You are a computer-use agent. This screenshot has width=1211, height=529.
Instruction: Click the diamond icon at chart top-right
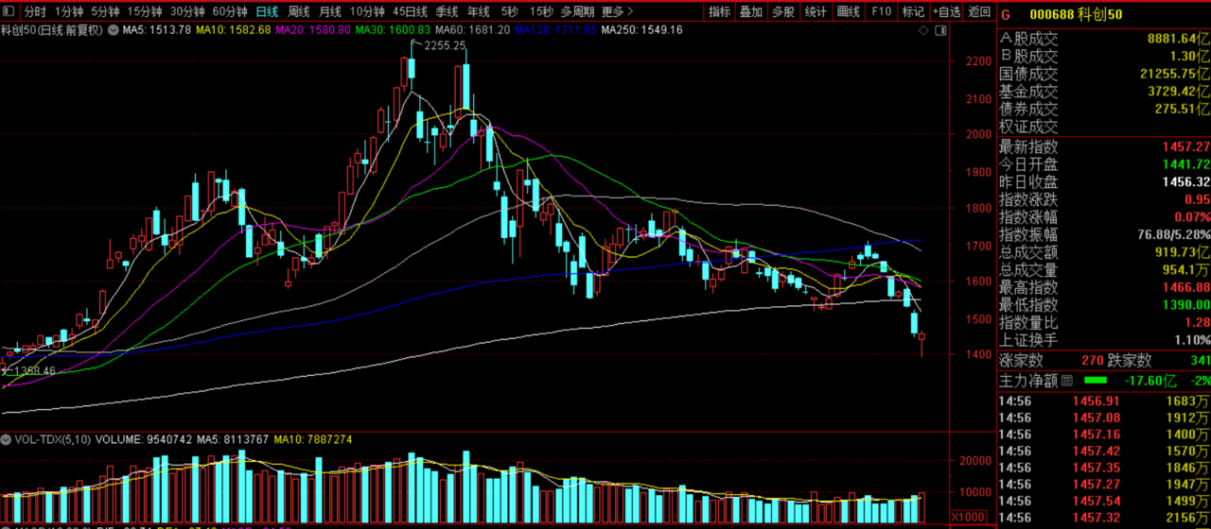(x=924, y=31)
